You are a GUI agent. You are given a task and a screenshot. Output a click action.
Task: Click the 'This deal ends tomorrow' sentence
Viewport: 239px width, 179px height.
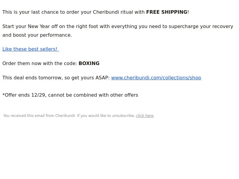(56, 78)
